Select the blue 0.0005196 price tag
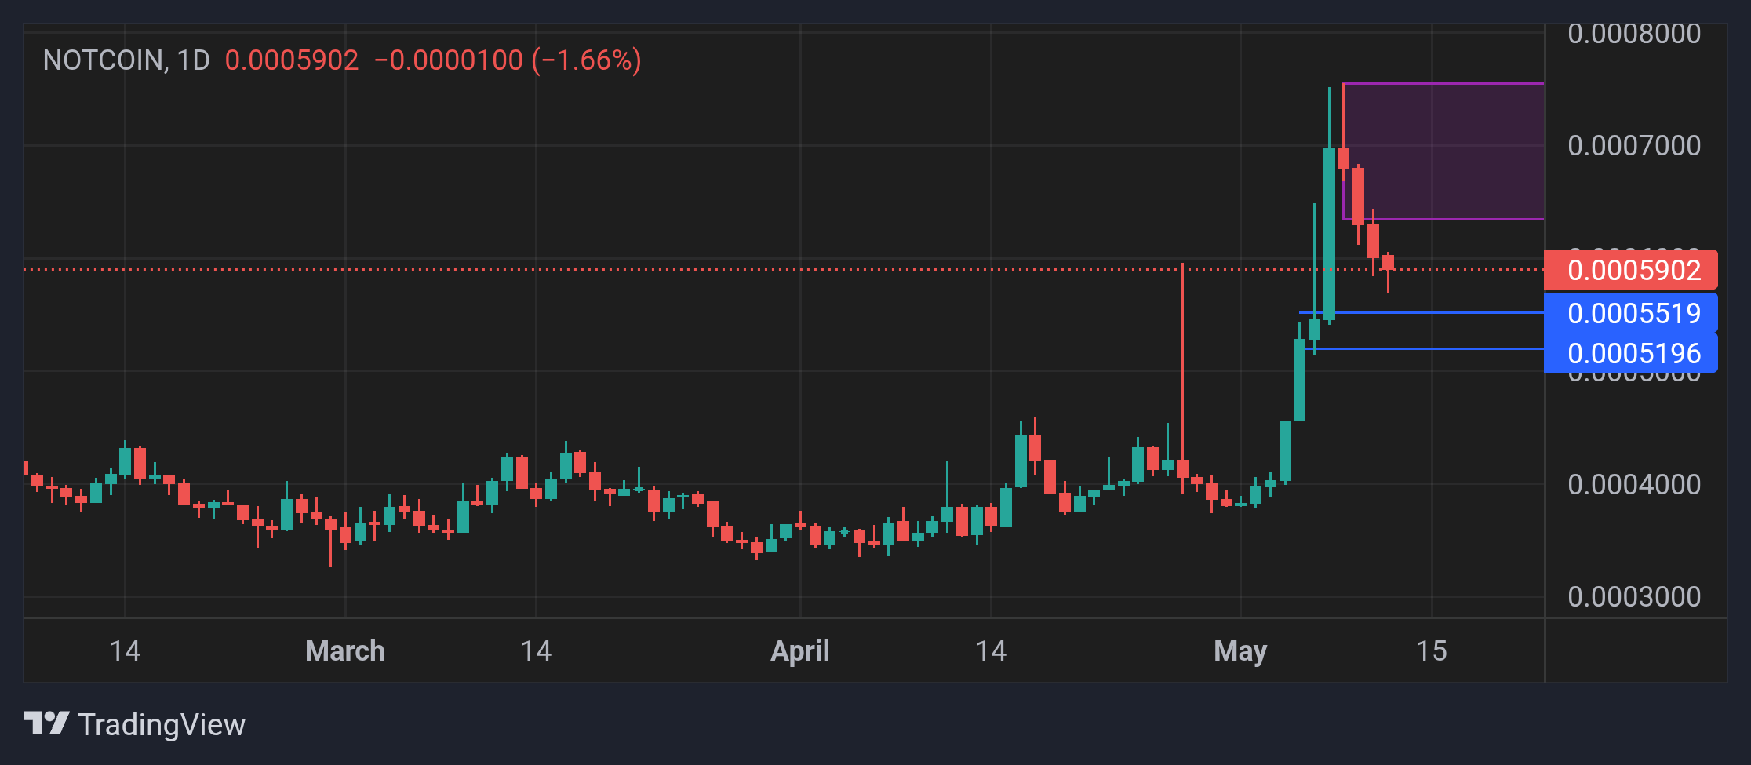Screen dimensions: 1751x765 (1631, 353)
